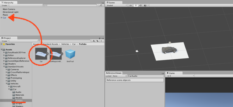Open the Shaded draw mode dropdown
233x107 pixels.
[x=117, y=5]
